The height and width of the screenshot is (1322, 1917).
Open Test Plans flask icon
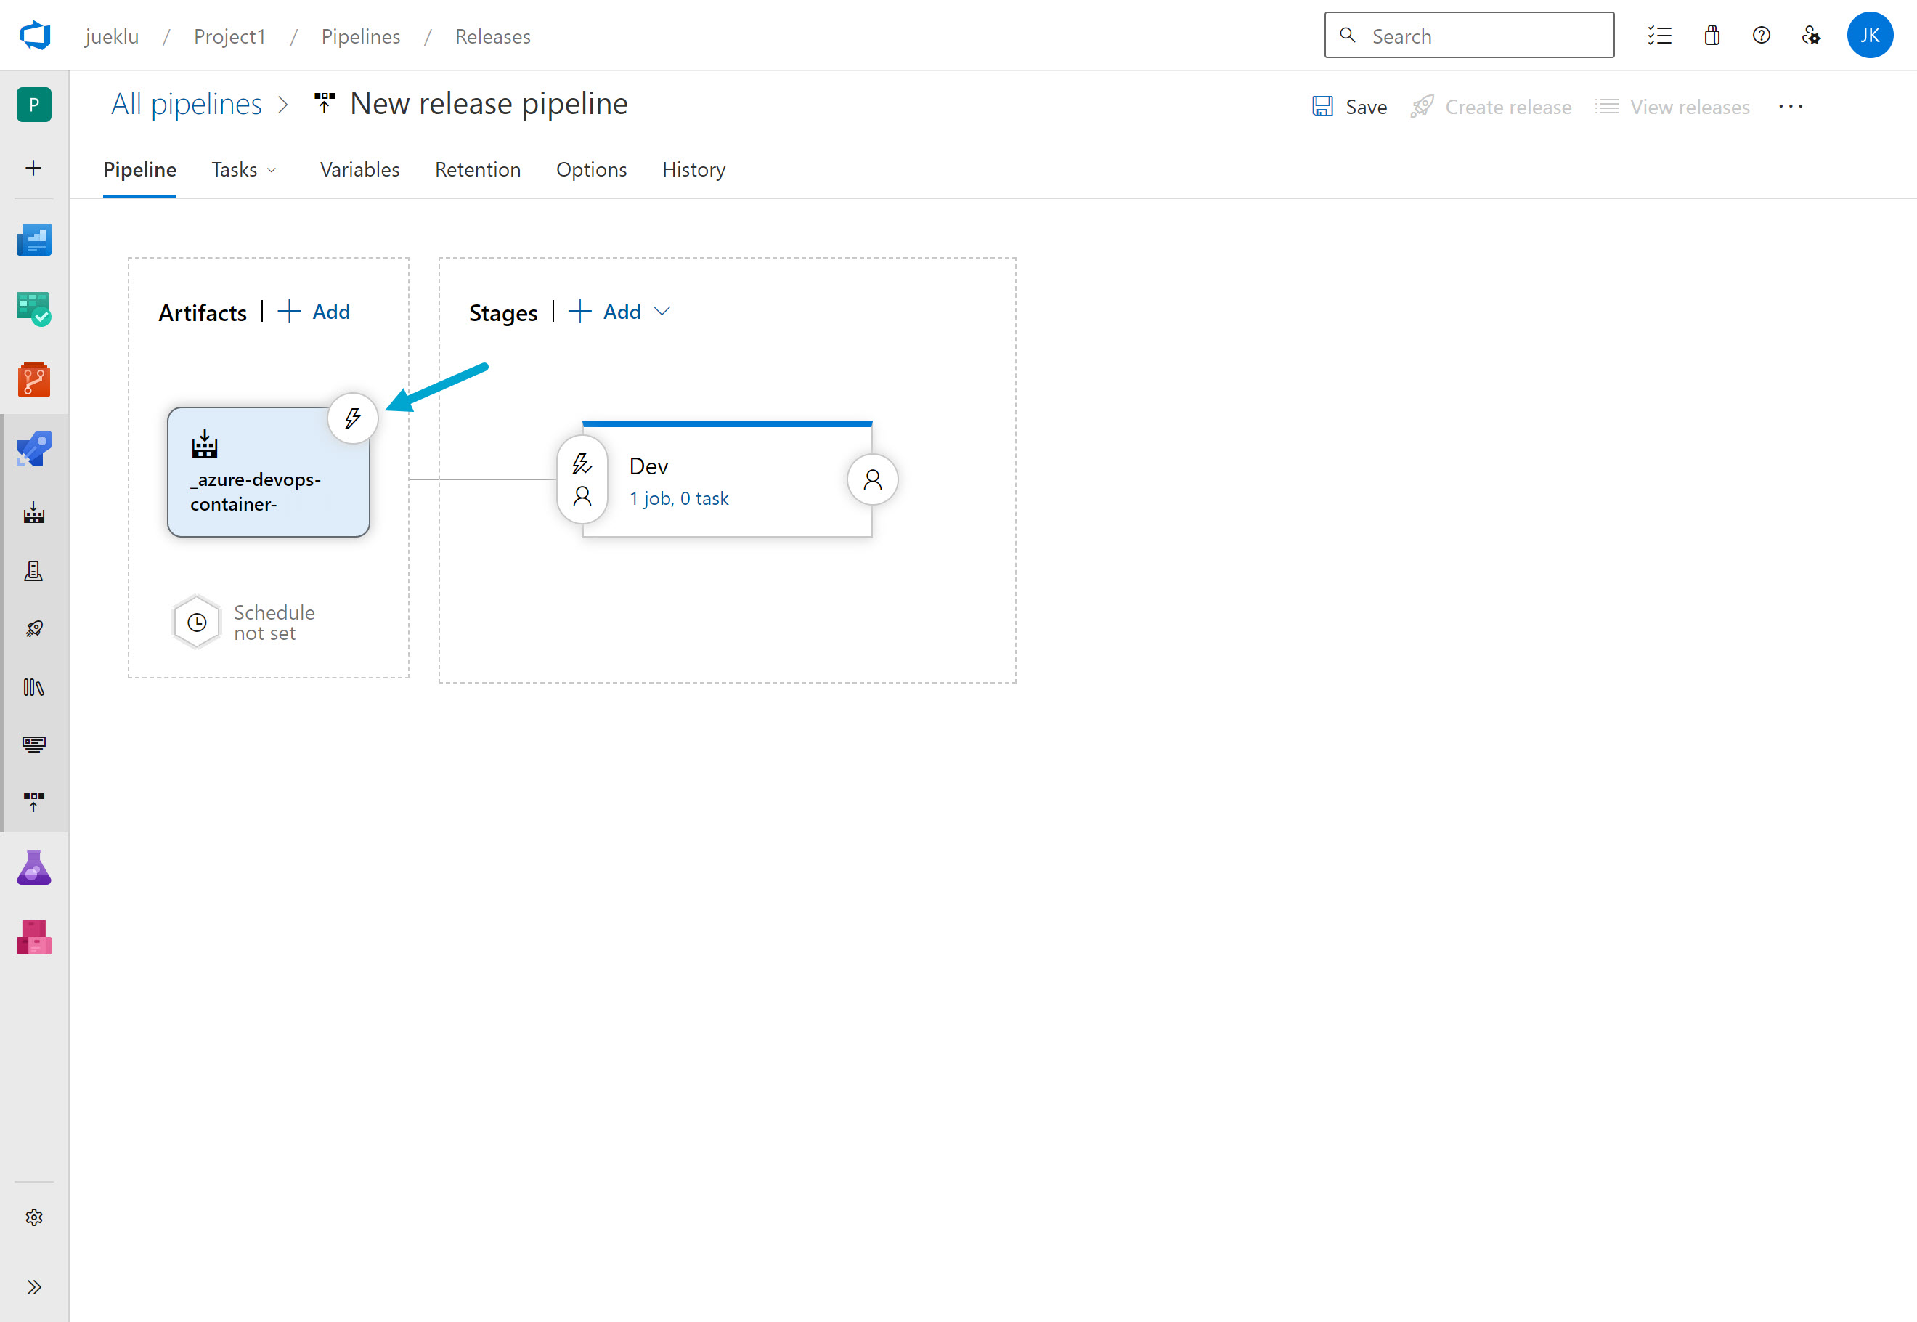[x=34, y=868]
